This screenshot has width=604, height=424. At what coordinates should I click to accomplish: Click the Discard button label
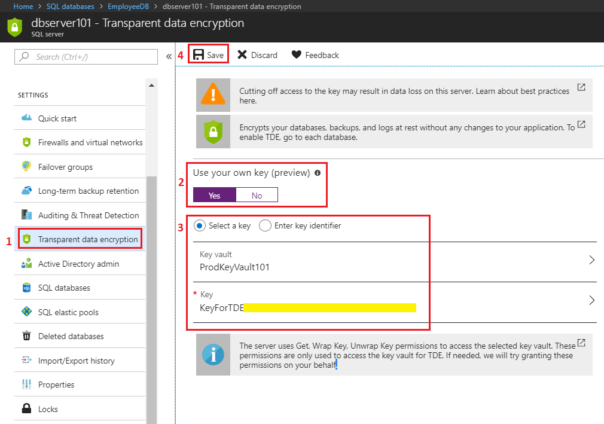(264, 55)
